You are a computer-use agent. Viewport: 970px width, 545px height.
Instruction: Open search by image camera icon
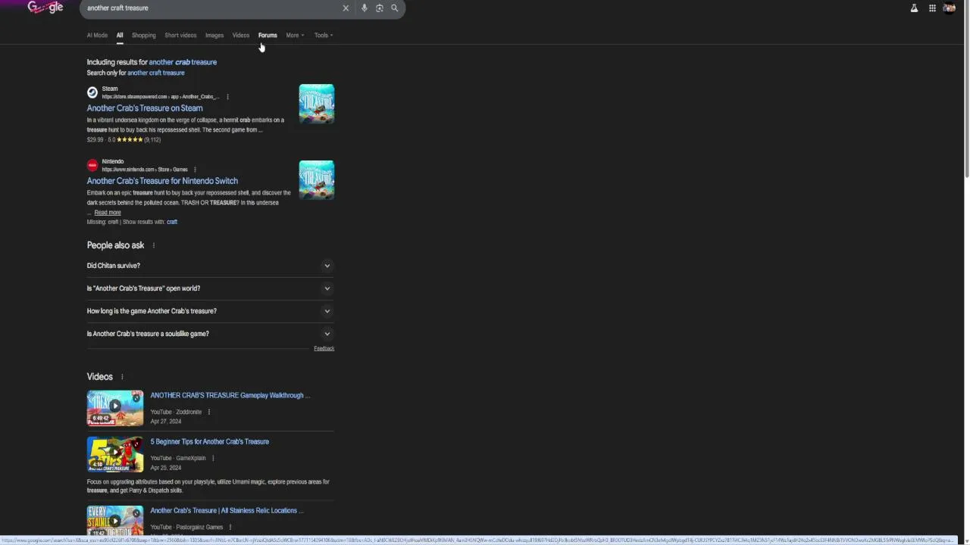tap(380, 8)
